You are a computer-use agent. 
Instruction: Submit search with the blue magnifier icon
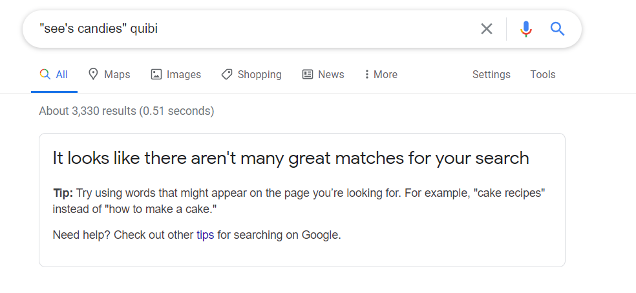click(x=557, y=29)
